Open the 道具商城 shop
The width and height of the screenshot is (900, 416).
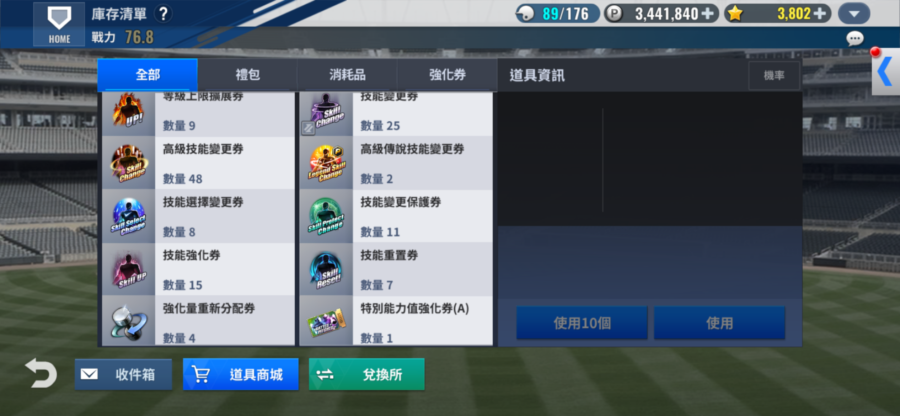pyautogui.click(x=241, y=374)
